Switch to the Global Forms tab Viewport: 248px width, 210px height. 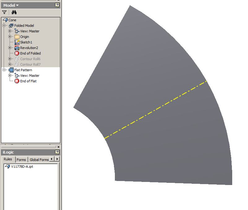39,160
